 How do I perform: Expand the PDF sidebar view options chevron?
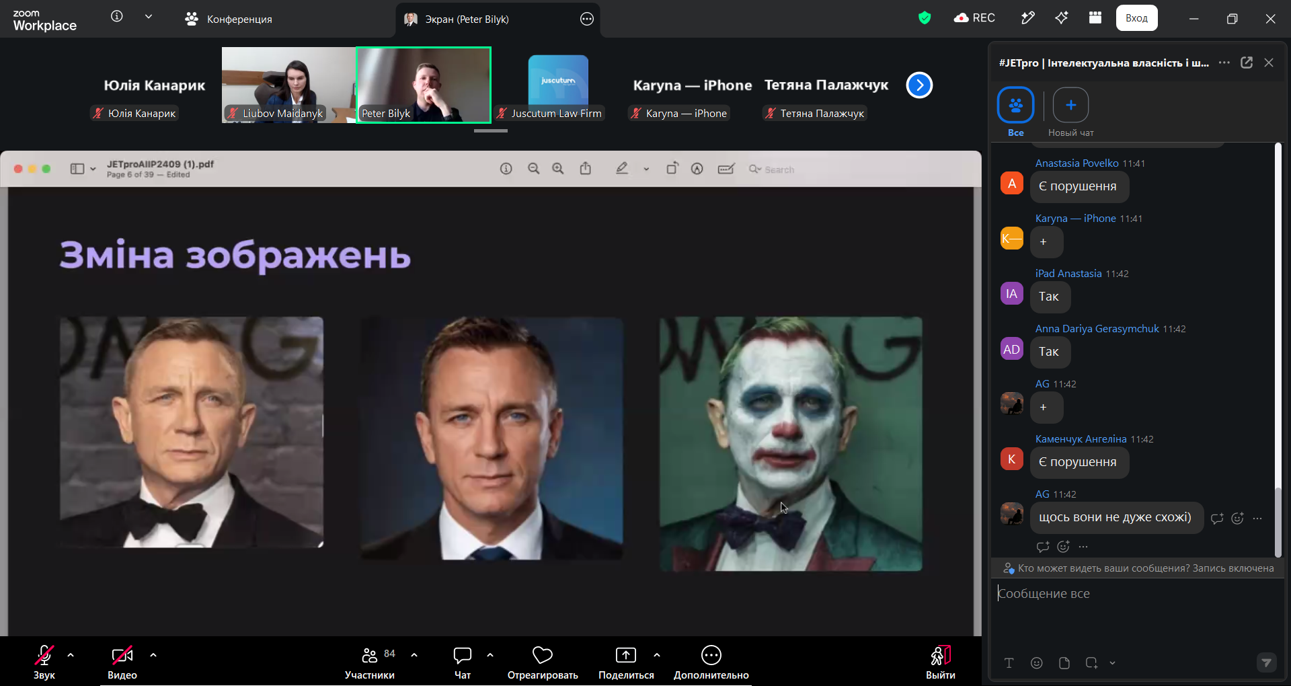[93, 169]
